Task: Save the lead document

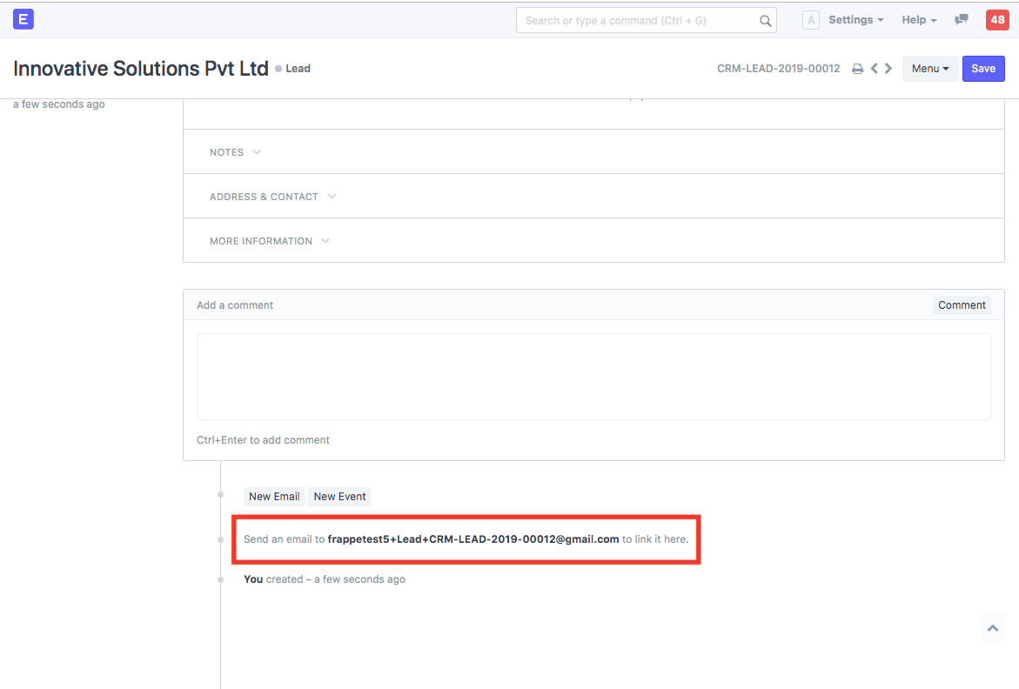Action: click(x=983, y=69)
